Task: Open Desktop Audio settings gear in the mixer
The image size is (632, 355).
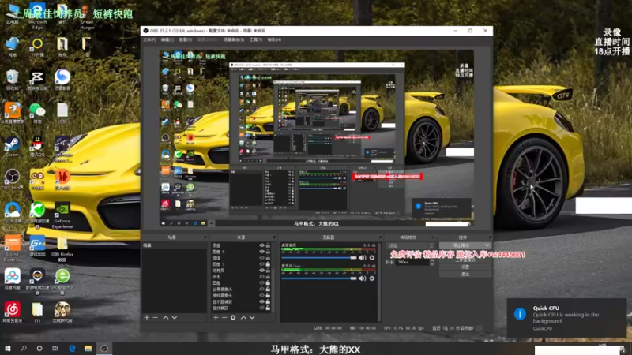Action: 372,258
